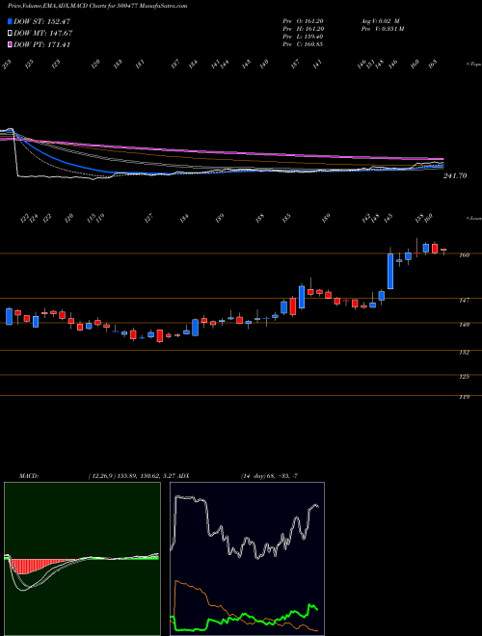The image size is (482, 636).
Task: Click the first blue candle at the chart's left edge
Action: tap(9, 316)
